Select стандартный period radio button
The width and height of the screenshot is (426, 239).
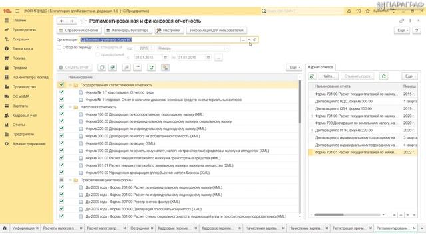click(97, 47)
